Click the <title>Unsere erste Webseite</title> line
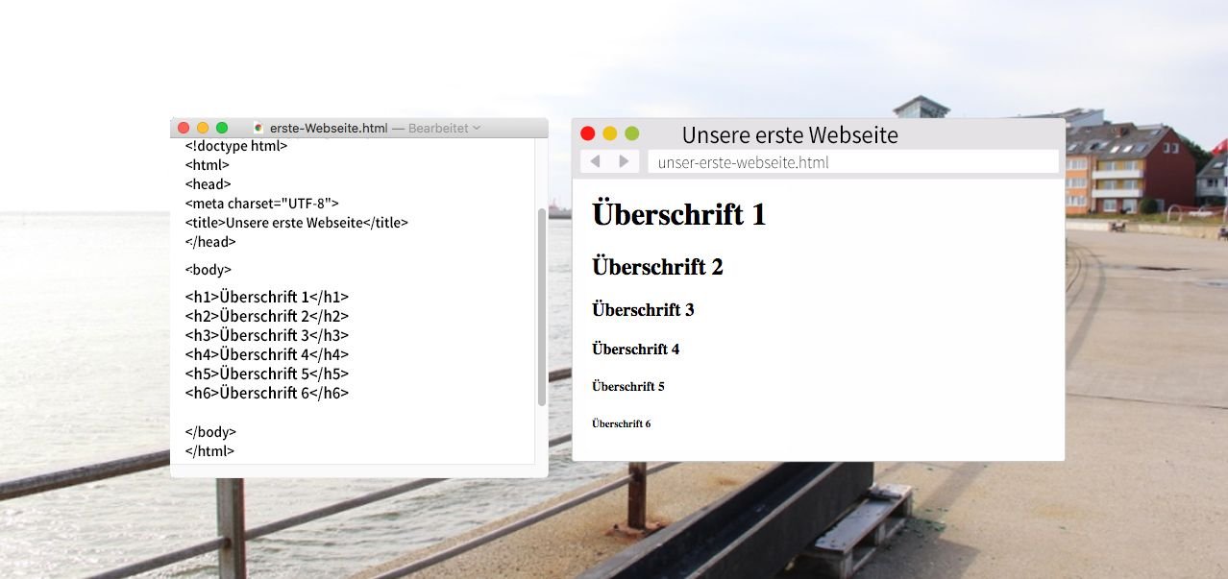The height and width of the screenshot is (579, 1228). tap(297, 223)
